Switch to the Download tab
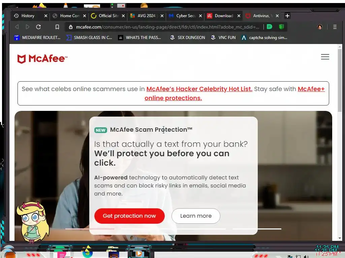Viewport: 345px width, 258px height. (x=224, y=16)
